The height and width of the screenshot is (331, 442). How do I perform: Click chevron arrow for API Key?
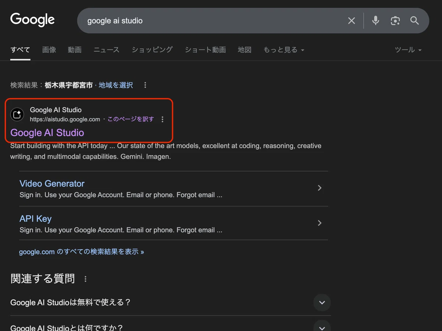320,223
